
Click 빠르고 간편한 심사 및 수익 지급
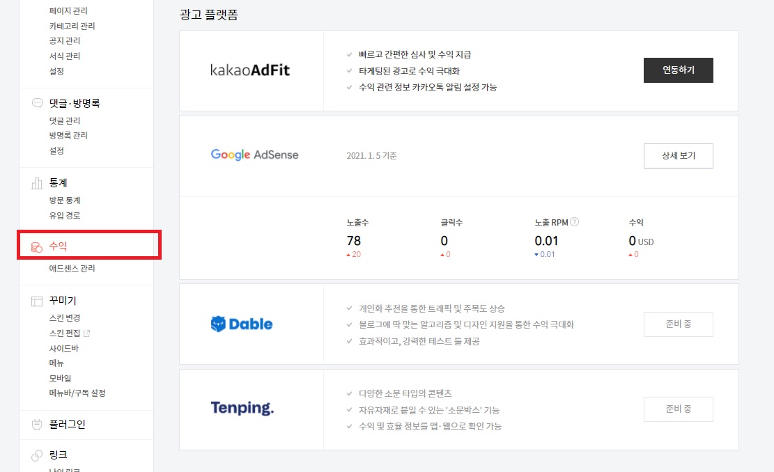click(415, 55)
